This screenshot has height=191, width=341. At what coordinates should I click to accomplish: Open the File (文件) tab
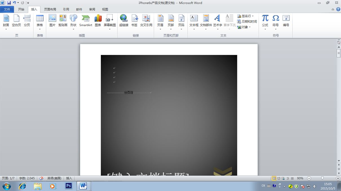[x=7, y=9]
